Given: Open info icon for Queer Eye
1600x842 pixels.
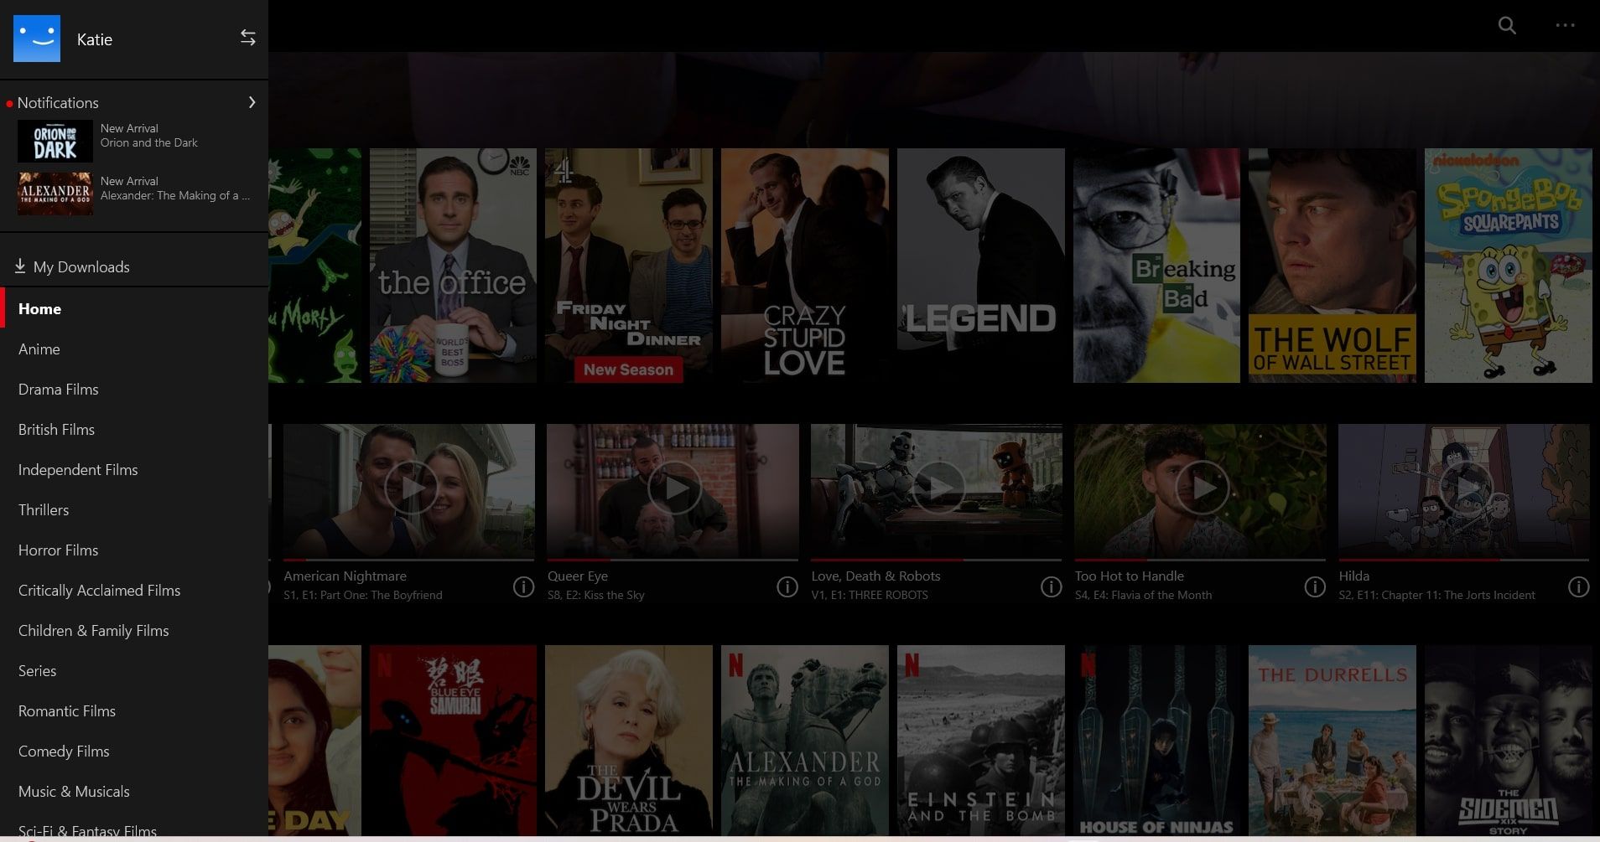Looking at the screenshot, I should coord(787,587).
